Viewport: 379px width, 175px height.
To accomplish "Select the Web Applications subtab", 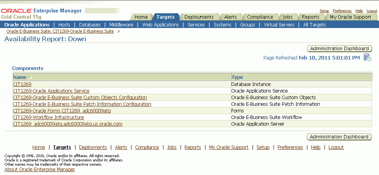I will 160,24.
